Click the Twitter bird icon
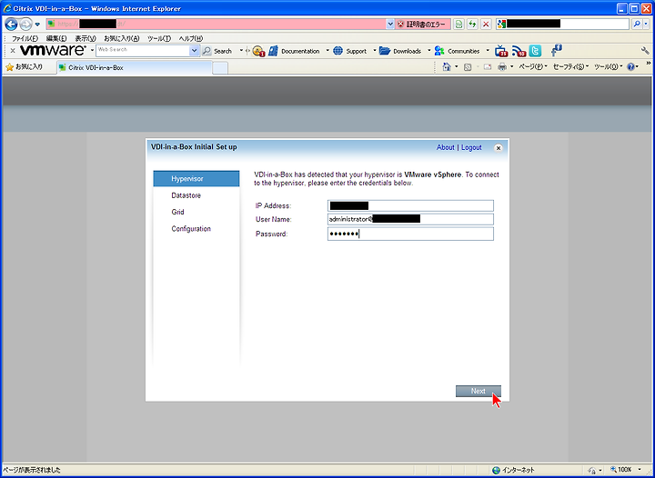Screen dimensions: 655x478 coord(535,51)
